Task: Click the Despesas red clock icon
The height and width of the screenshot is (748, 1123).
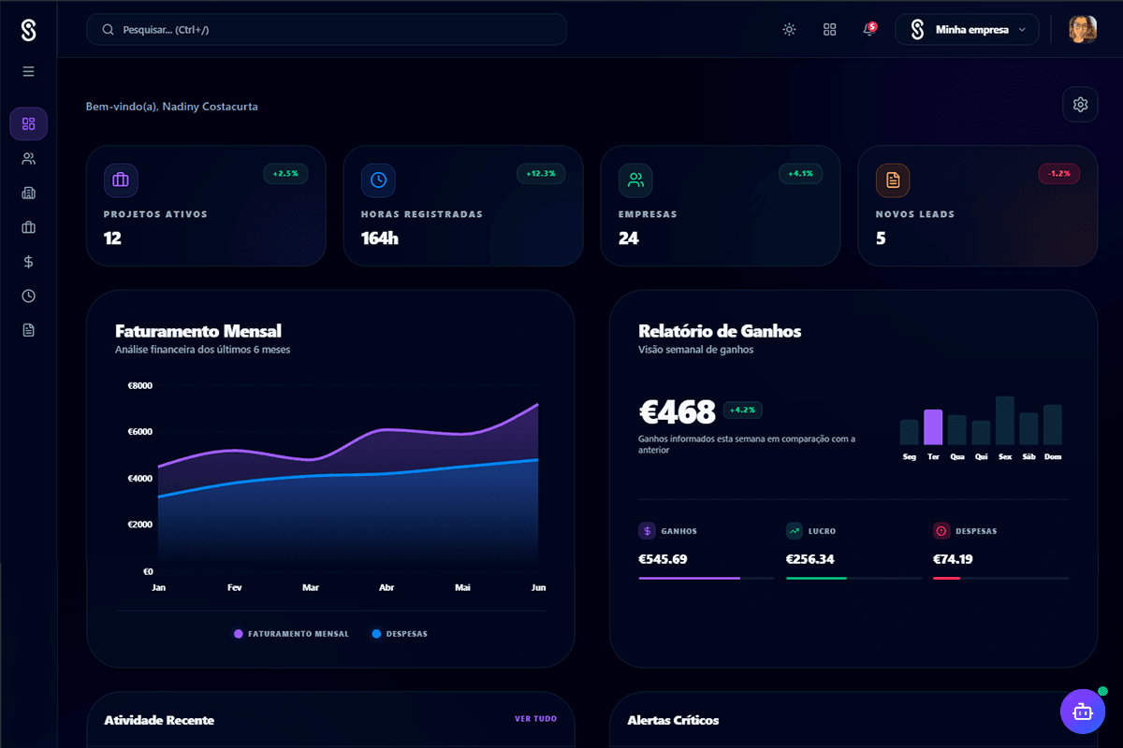Action: pyautogui.click(x=941, y=531)
